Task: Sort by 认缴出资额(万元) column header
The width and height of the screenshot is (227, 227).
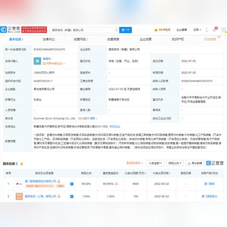Action: click(x=136, y=173)
